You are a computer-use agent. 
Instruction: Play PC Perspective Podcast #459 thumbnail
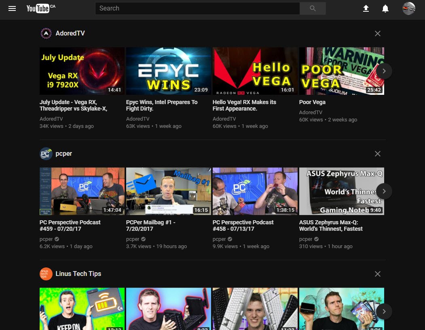pyautogui.click(x=82, y=191)
